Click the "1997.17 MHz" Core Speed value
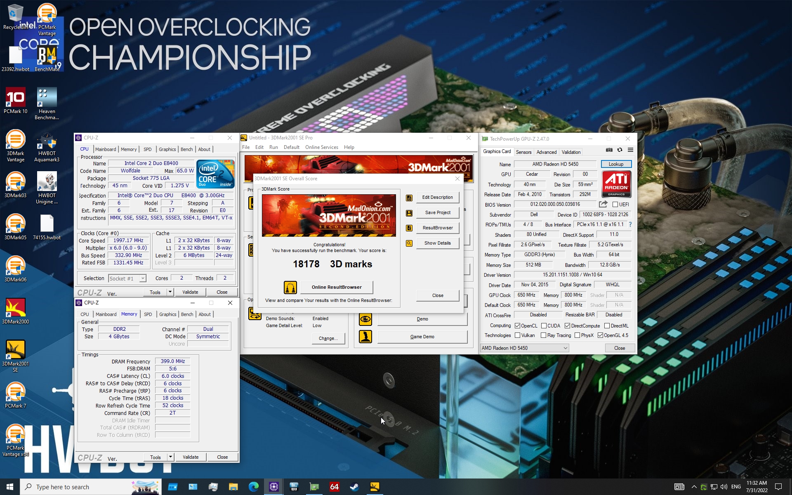The image size is (792, 495). [x=128, y=240]
